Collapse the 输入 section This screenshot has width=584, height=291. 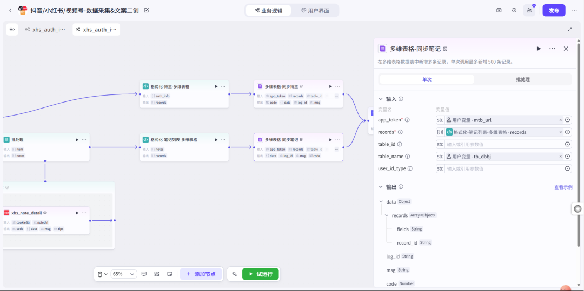[x=380, y=99]
